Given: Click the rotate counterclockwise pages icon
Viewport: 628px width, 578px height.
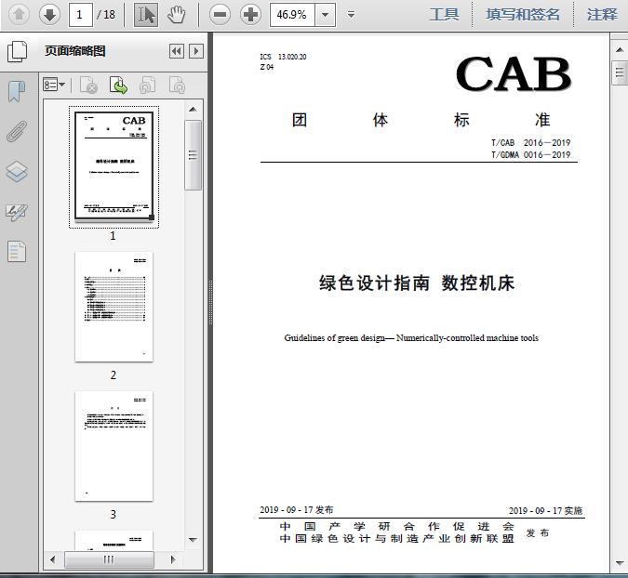Looking at the screenshot, I should (x=147, y=85).
